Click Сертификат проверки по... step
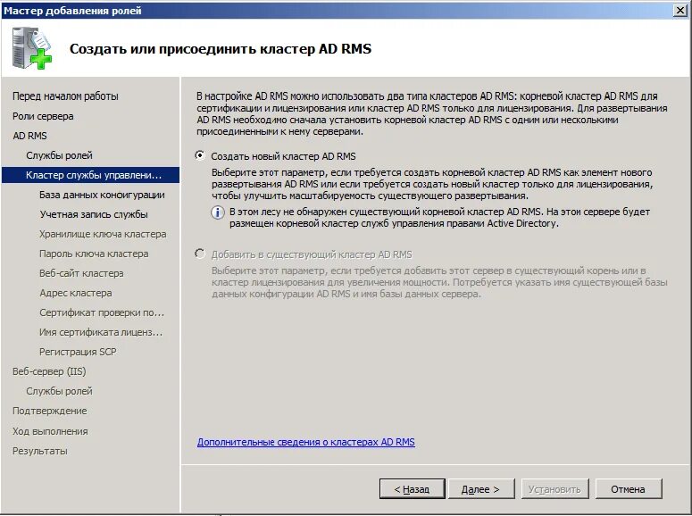 click(x=102, y=312)
